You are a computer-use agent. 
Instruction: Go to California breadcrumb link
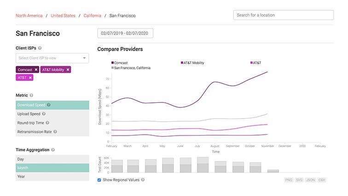coord(93,16)
